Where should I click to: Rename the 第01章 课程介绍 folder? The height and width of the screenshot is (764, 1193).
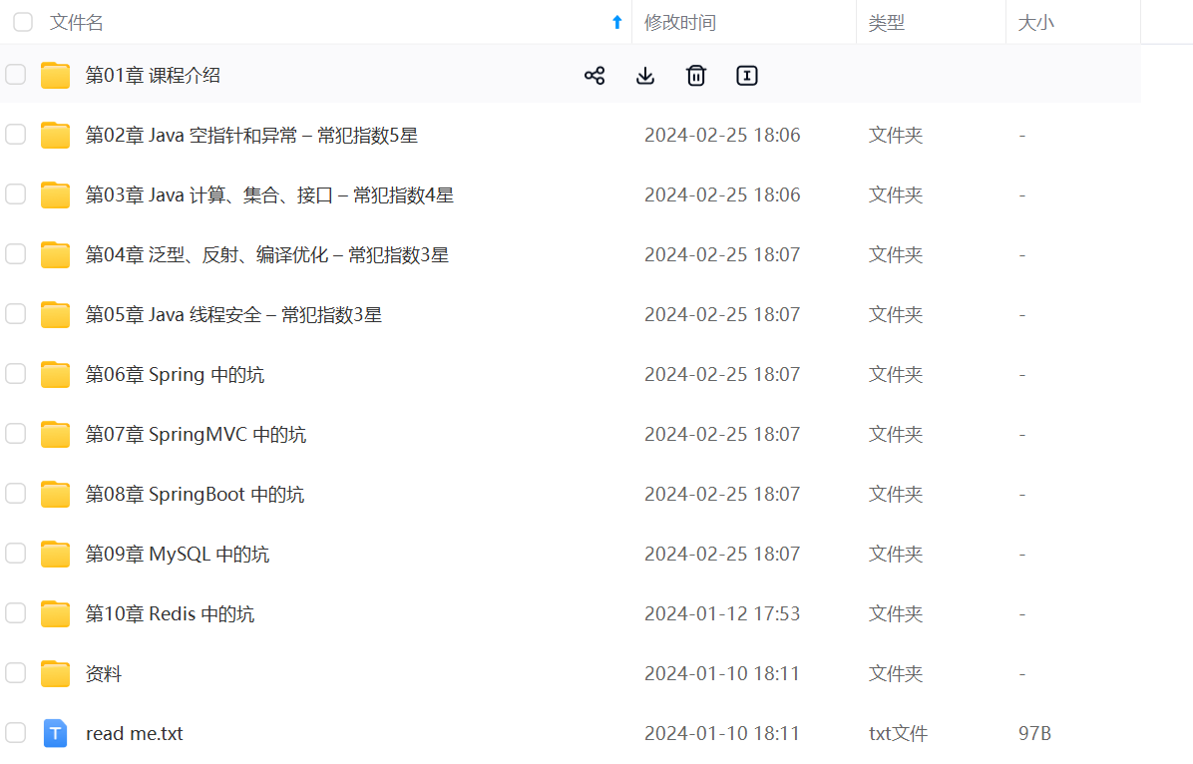(x=747, y=76)
